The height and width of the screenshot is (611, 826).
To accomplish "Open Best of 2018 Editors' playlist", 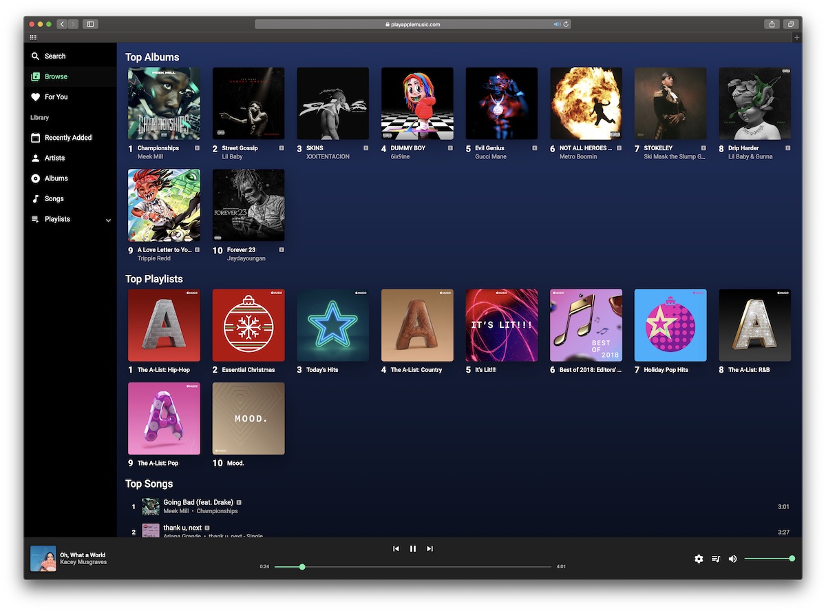I will [x=586, y=325].
